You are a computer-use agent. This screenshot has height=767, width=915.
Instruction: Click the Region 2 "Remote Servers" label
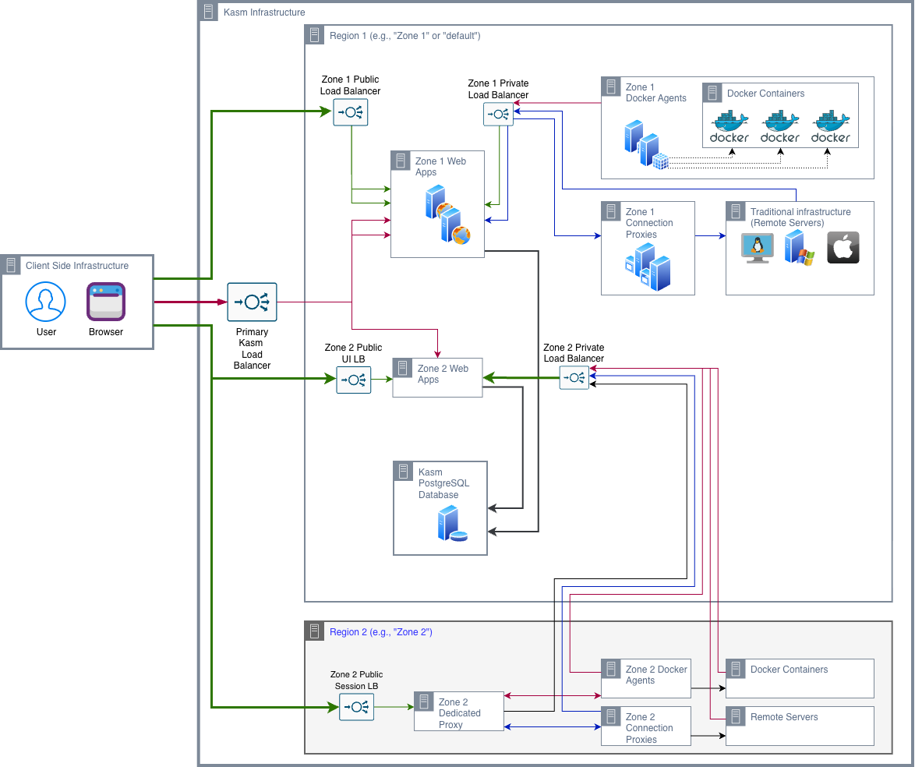click(784, 717)
